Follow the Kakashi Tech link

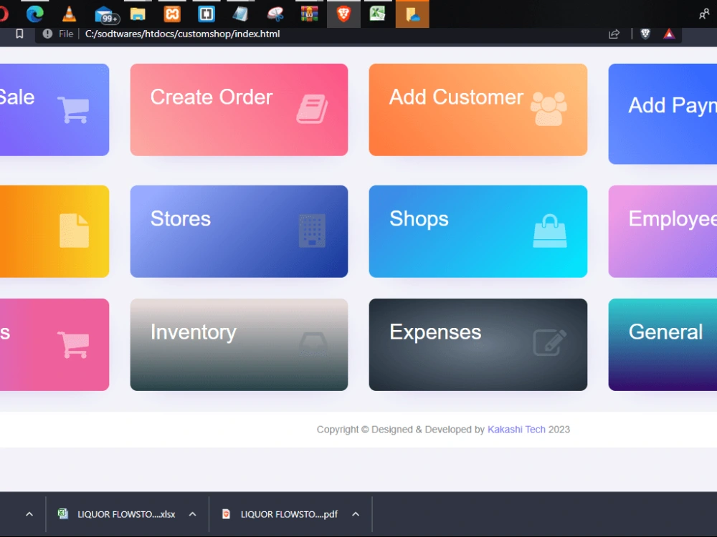(x=516, y=429)
